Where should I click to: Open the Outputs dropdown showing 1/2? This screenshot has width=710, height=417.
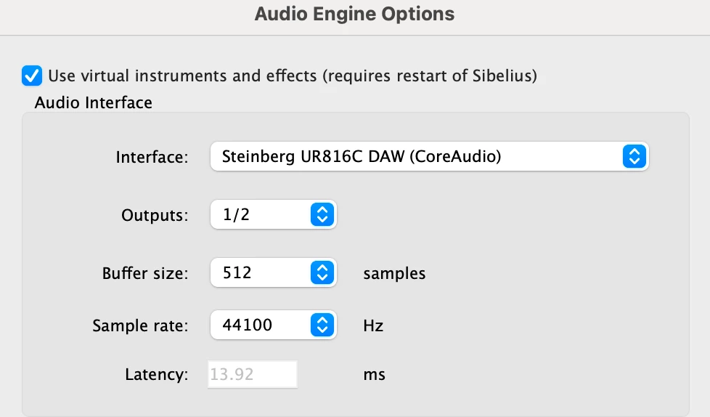click(x=260, y=214)
